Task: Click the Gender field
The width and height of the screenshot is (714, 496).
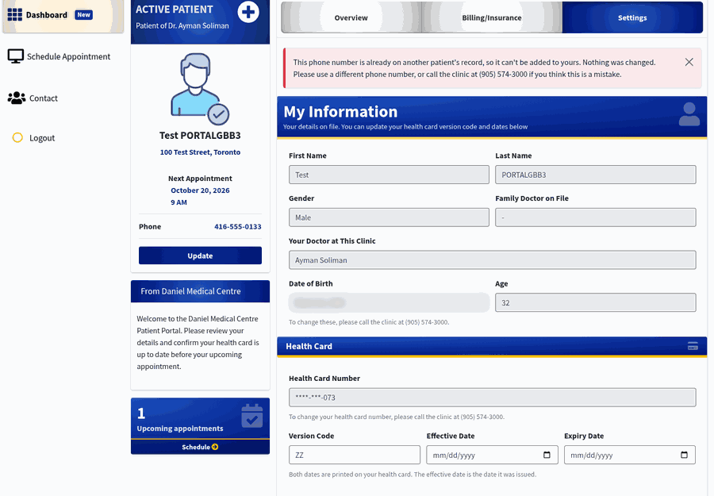Action: 389,217
